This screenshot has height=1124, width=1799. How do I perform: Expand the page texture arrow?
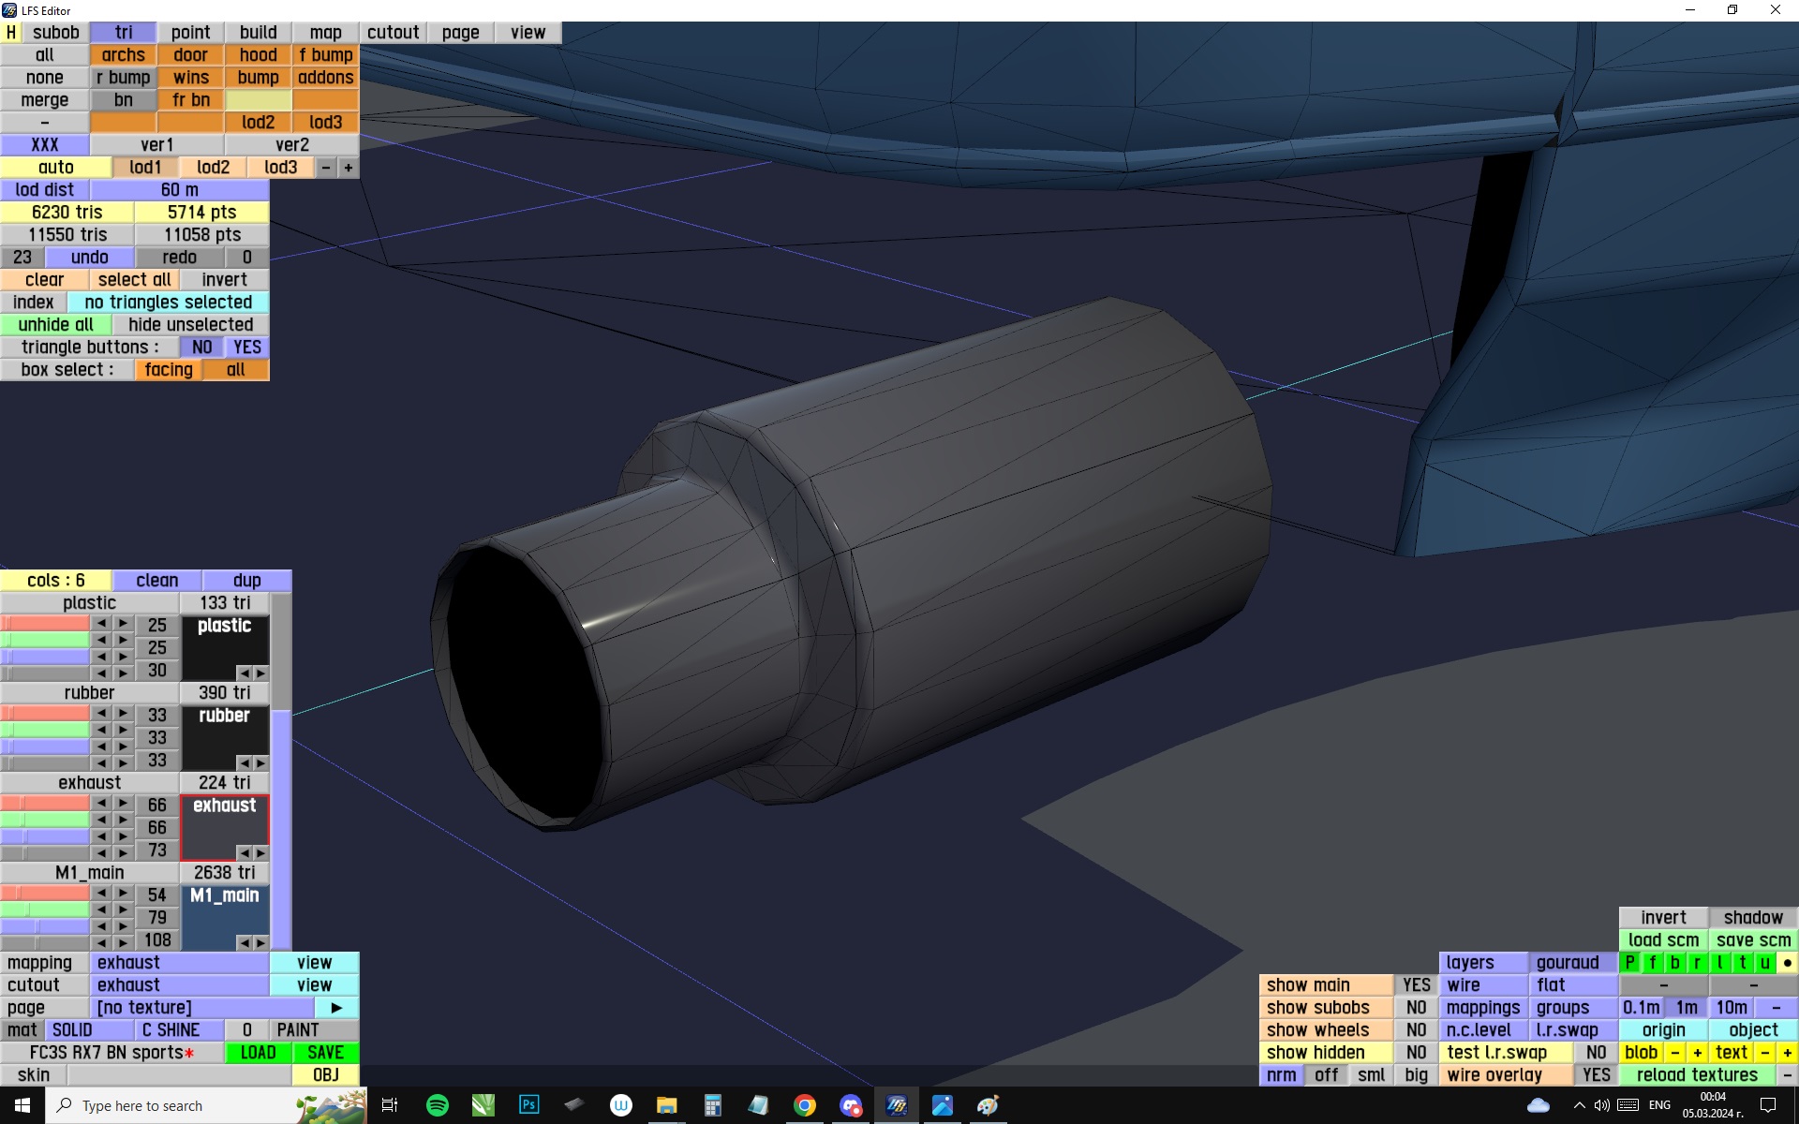point(336,1007)
